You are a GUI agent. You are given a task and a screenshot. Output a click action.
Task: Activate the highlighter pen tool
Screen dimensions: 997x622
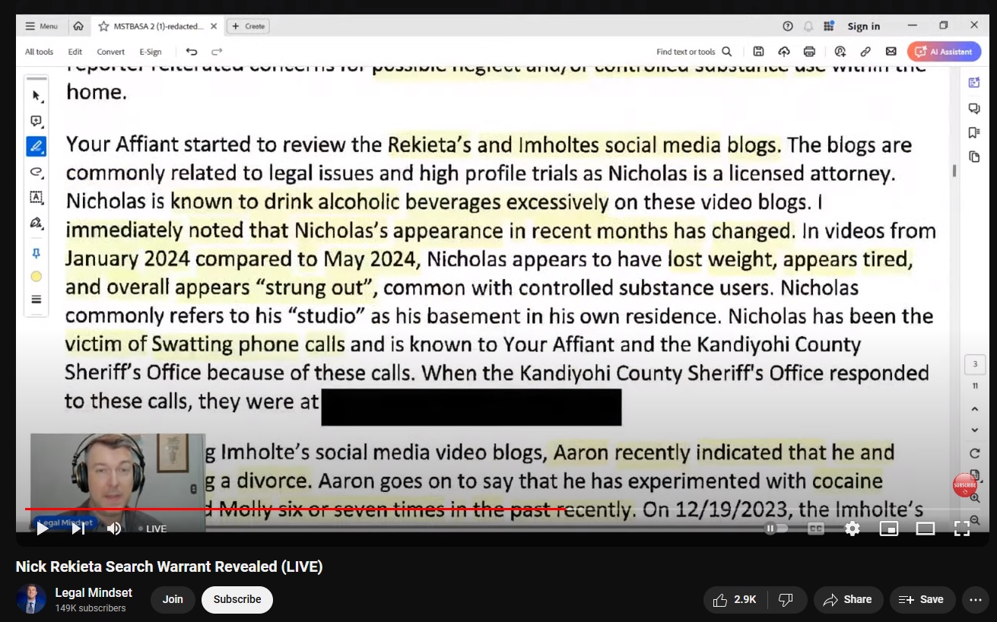pos(36,146)
